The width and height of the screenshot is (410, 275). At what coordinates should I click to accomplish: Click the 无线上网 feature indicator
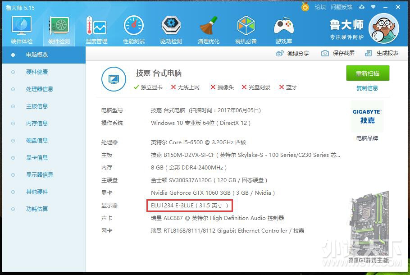coord(185,87)
